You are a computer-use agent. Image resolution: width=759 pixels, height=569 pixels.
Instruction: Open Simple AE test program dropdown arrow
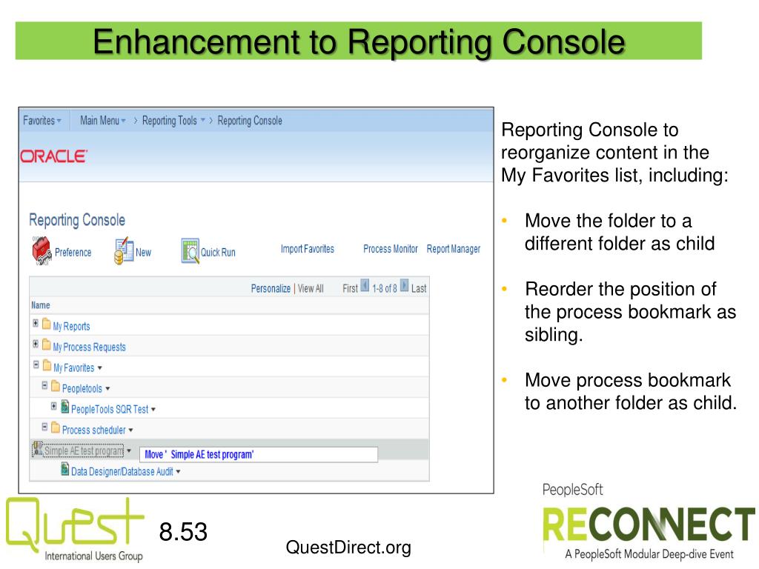point(129,451)
